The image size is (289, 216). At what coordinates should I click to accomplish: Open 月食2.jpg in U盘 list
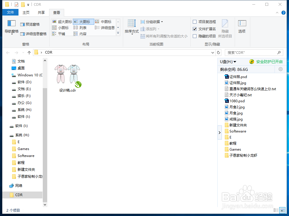(235, 107)
